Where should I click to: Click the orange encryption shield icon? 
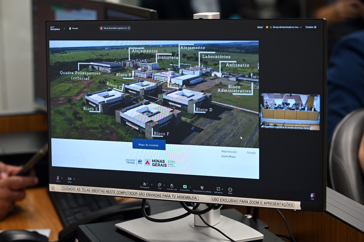267,27
